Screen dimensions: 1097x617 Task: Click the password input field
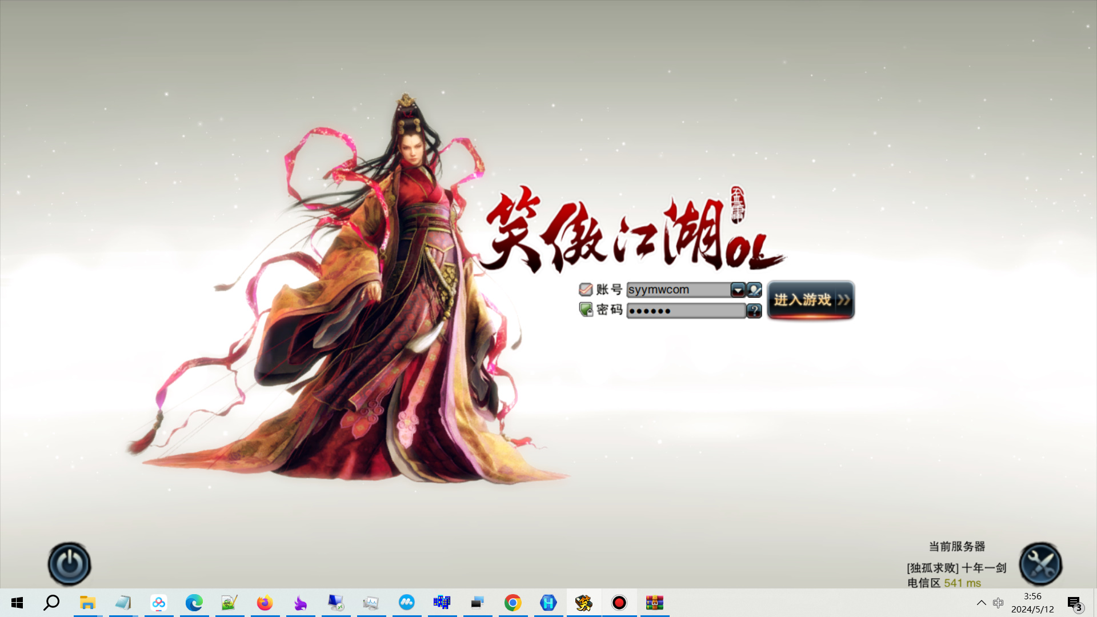point(686,311)
